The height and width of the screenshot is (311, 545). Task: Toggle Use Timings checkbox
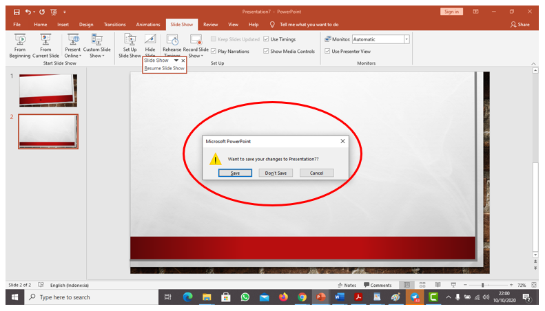pos(266,39)
